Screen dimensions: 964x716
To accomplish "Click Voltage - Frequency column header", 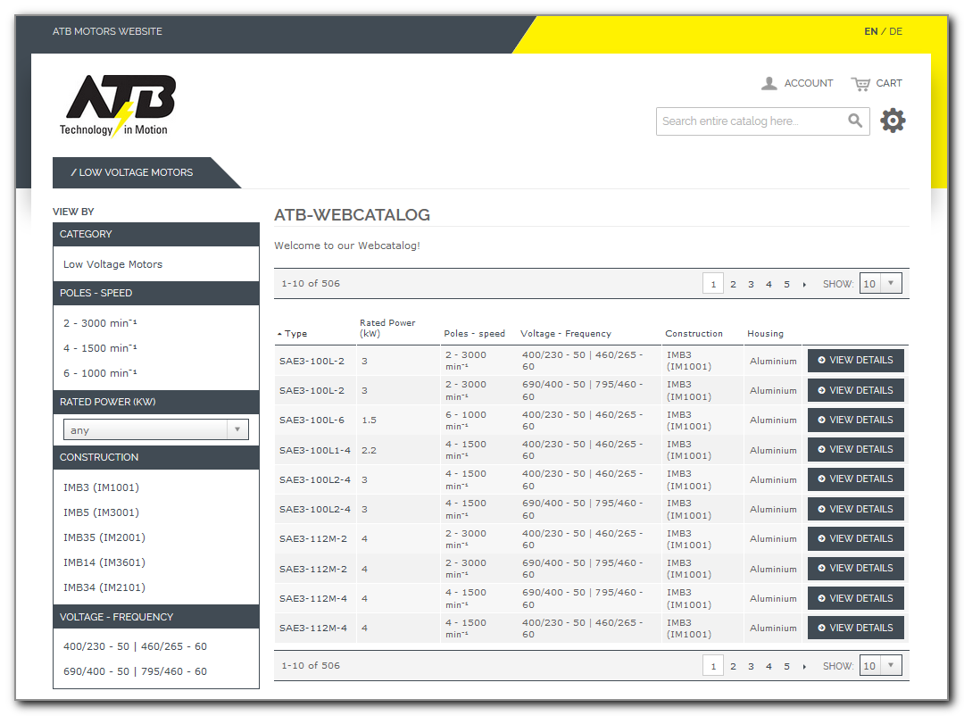I will (x=566, y=333).
